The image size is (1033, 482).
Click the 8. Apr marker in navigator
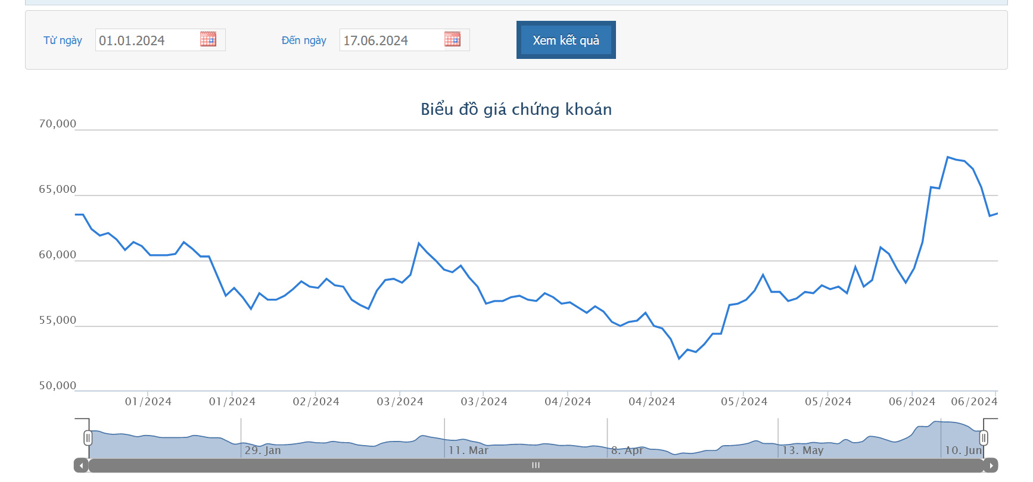627,450
